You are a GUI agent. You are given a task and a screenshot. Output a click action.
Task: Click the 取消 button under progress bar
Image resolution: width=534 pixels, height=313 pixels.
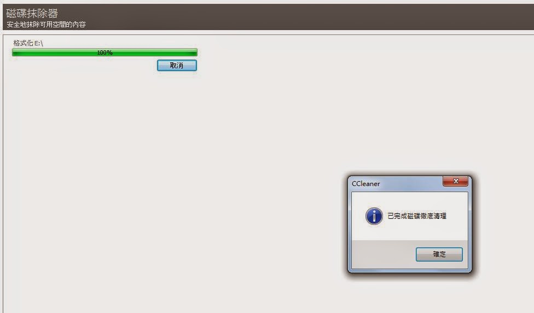click(177, 66)
